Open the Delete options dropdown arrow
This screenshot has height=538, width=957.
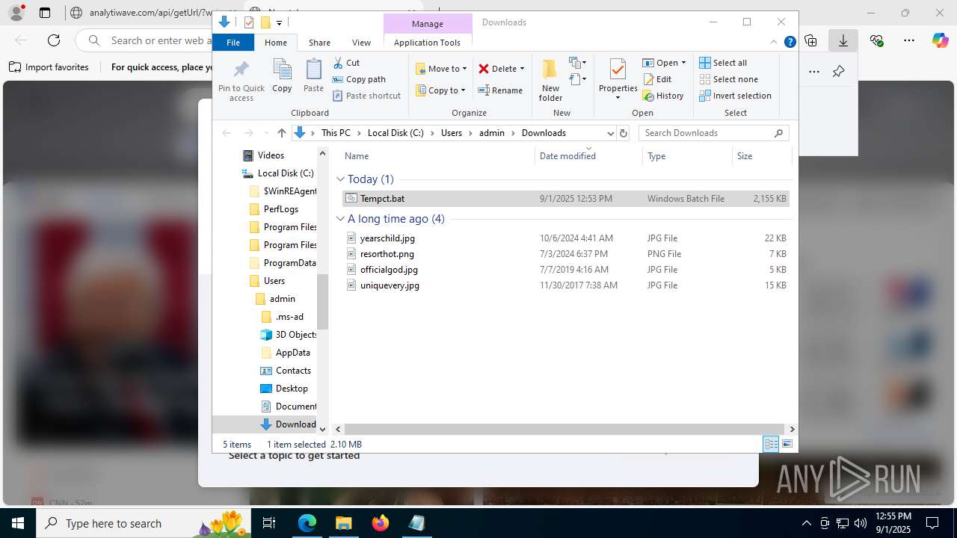pyautogui.click(x=522, y=69)
